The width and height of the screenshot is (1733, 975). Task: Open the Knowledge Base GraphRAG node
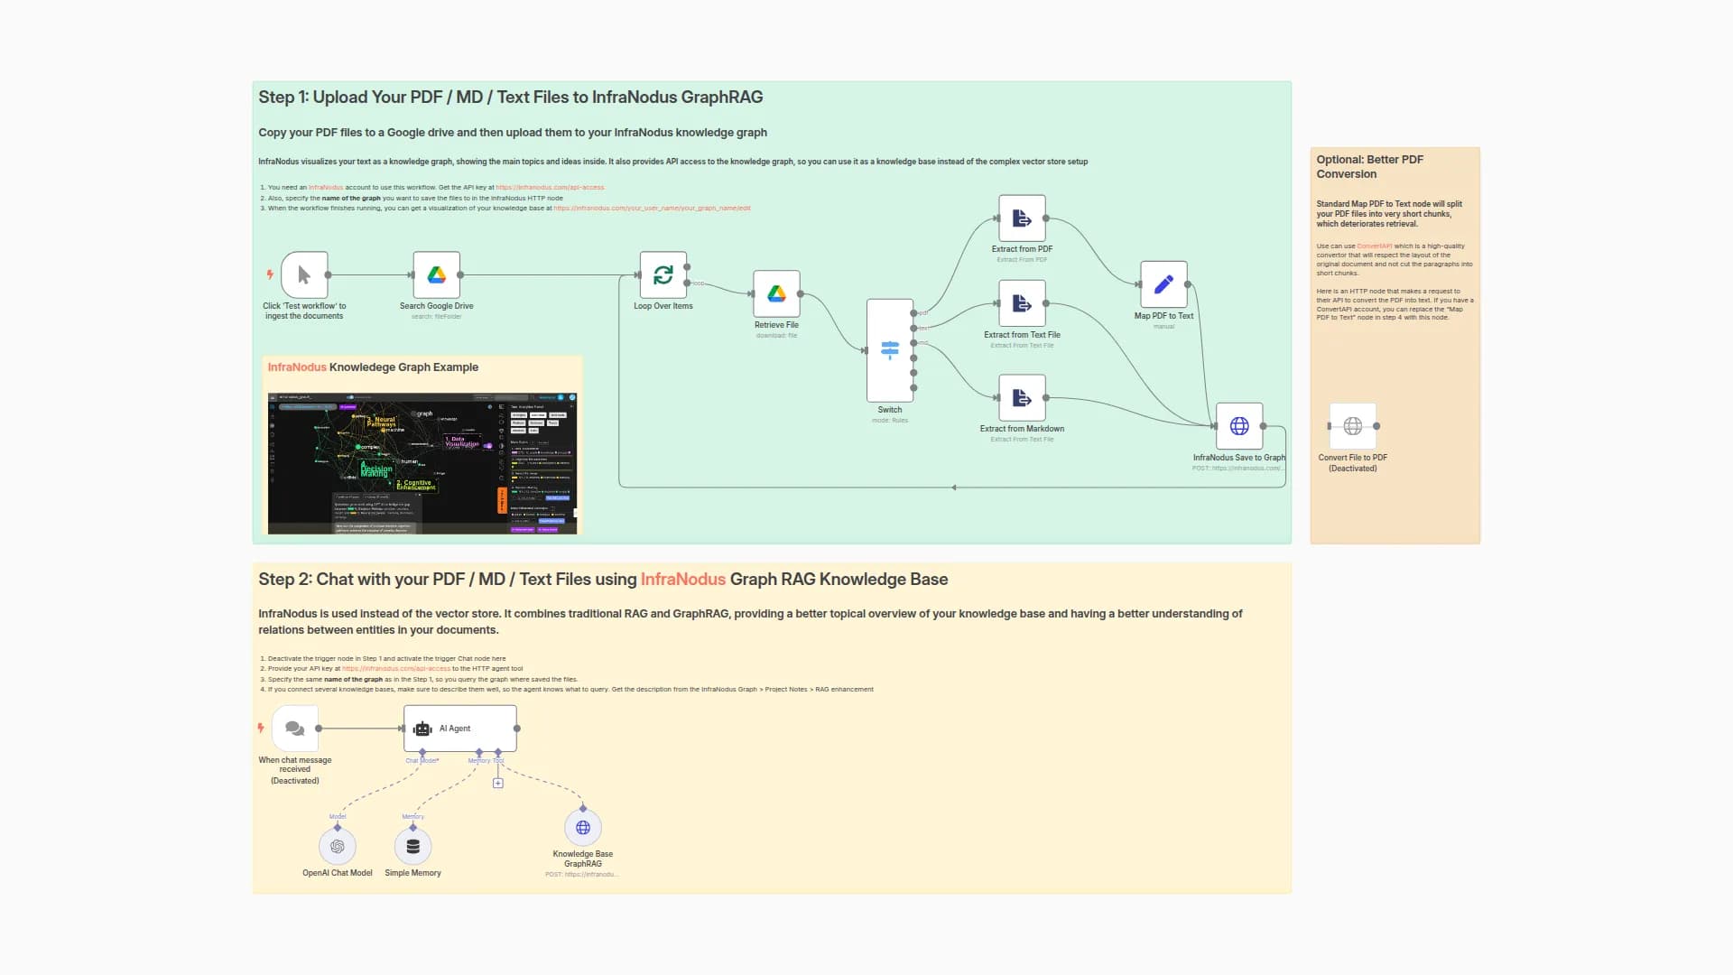pos(583,828)
